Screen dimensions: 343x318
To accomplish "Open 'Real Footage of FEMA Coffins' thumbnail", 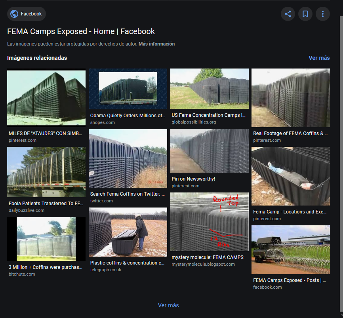I will point(290,98).
